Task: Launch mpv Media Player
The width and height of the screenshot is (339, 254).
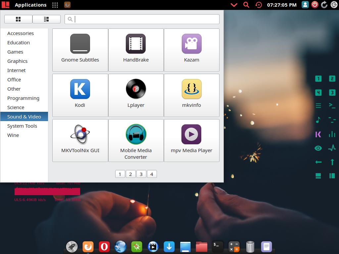Action: 192,140
